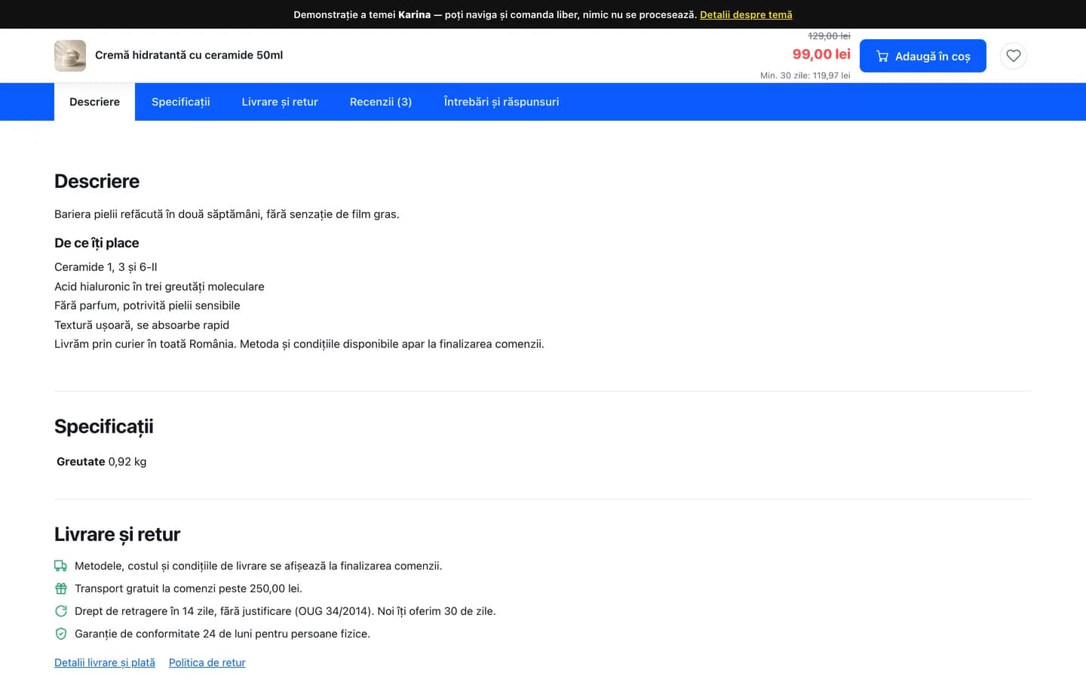Follow the Detalii livrare și plată link
This screenshot has width=1086, height=679.
[105, 662]
